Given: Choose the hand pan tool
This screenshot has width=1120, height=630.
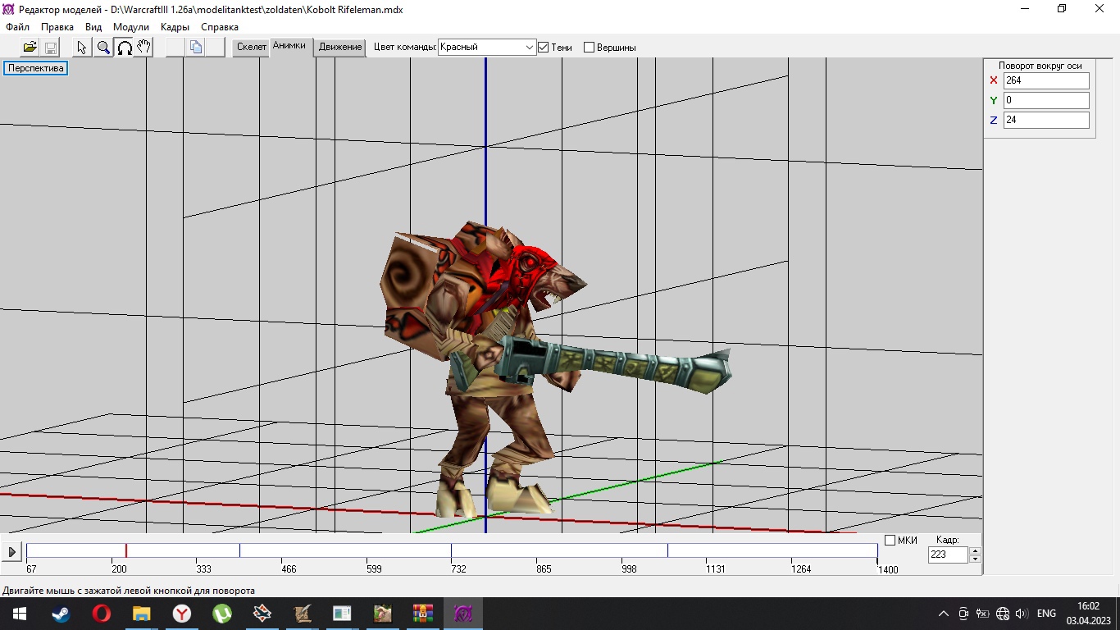Looking at the screenshot, I should click(x=144, y=47).
